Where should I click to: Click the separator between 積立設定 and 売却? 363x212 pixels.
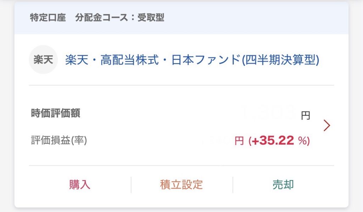[x=233, y=185]
